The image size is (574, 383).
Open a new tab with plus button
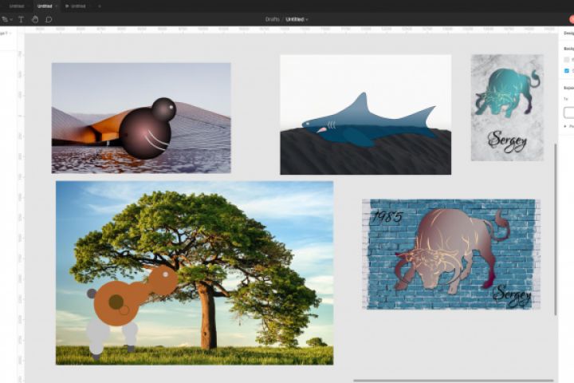[x=99, y=6]
